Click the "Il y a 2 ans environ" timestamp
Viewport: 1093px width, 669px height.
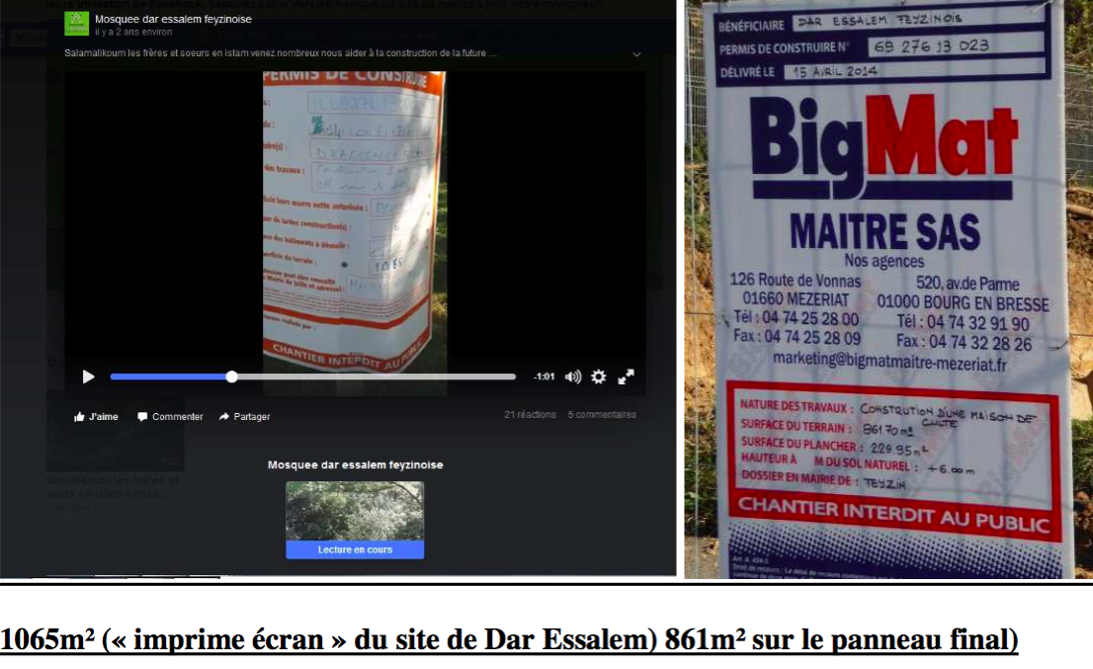tap(133, 32)
